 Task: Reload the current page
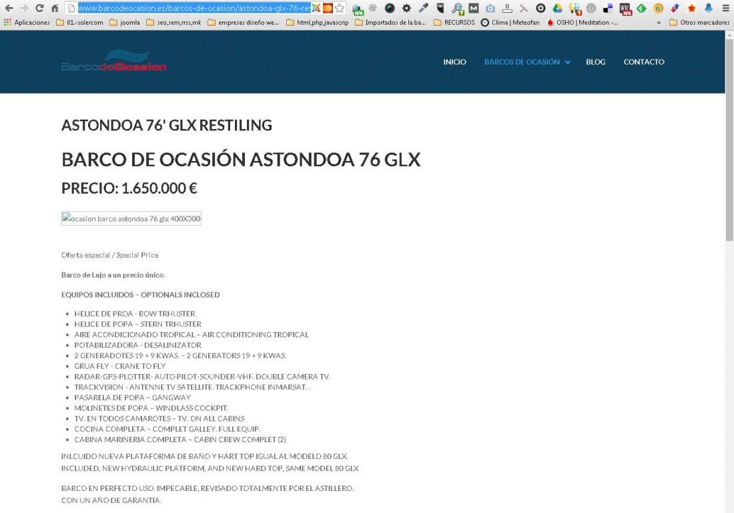tap(39, 8)
